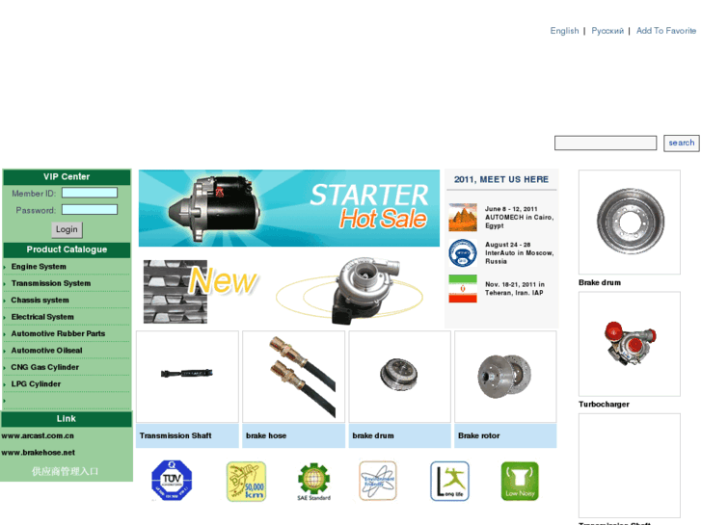Click the Login button

67,229
